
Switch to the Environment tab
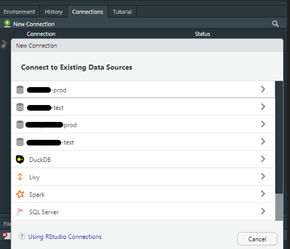tap(19, 12)
